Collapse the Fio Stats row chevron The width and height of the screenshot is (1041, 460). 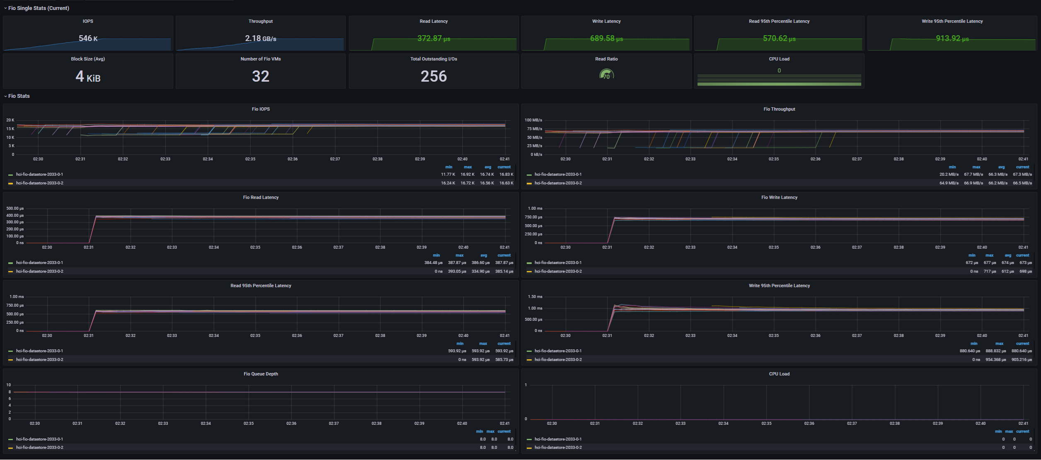(5, 96)
